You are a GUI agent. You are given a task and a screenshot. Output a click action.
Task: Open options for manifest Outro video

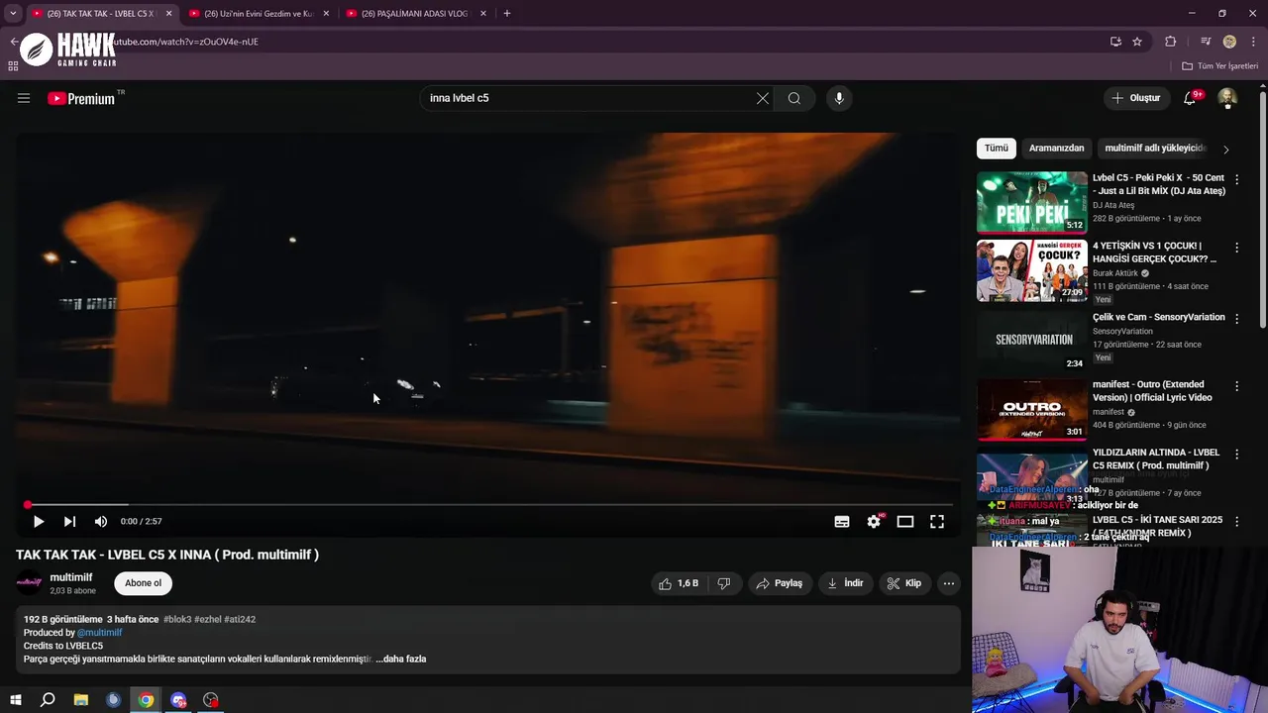tap(1236, 386)
